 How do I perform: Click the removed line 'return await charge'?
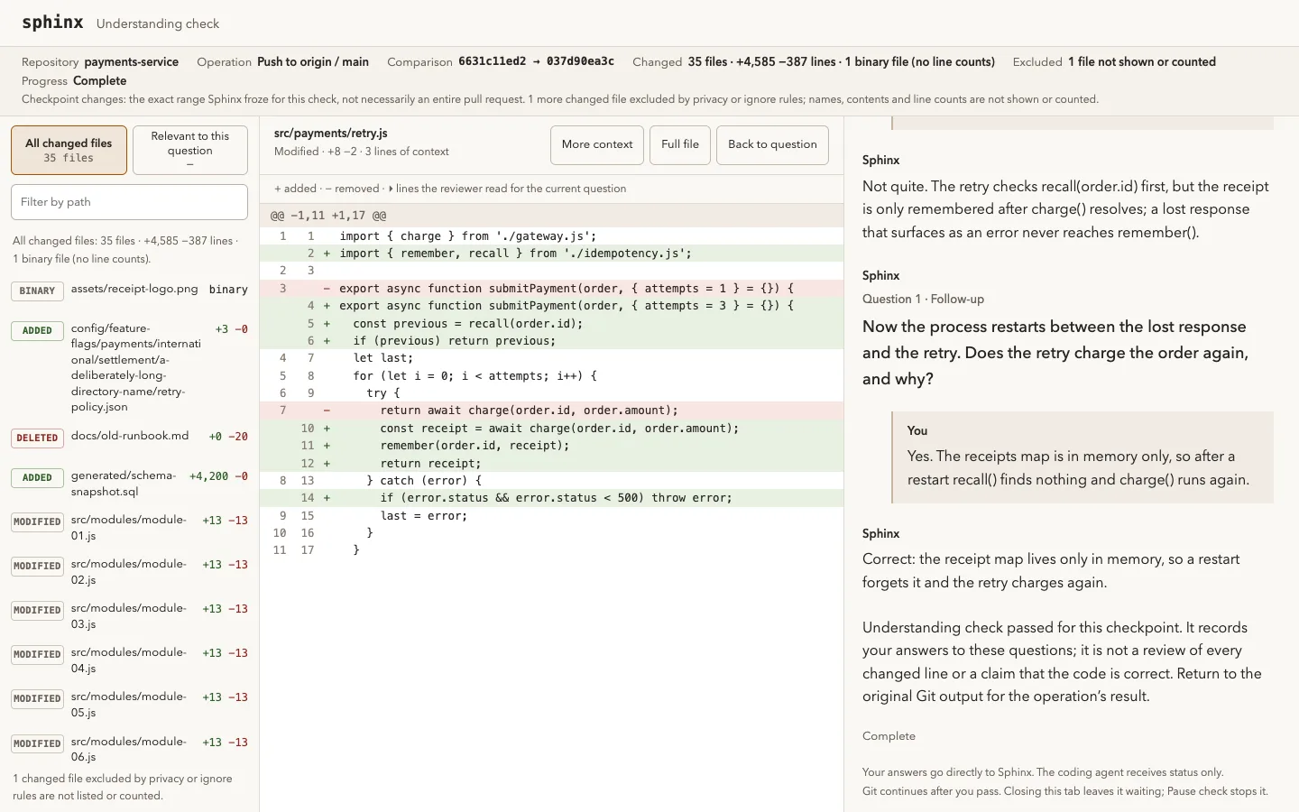point(551,411)
